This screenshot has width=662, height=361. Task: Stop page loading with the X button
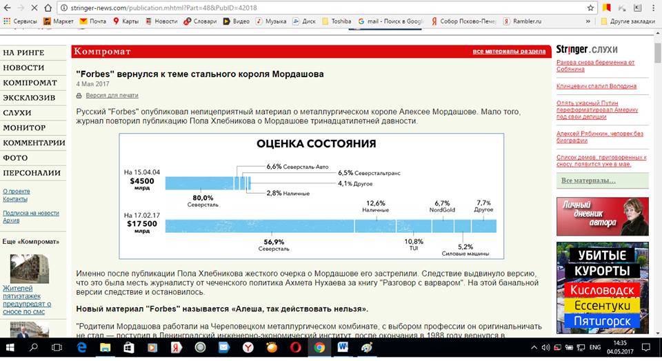click(34, 8)
